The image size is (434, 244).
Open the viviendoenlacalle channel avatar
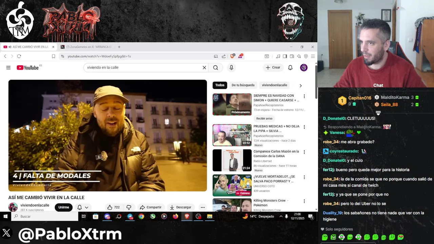coord(13,207)
